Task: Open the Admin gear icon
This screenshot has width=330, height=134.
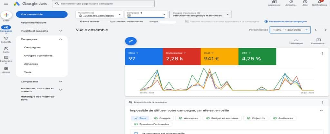Action: pyautogui.click(x=6, y=68)
